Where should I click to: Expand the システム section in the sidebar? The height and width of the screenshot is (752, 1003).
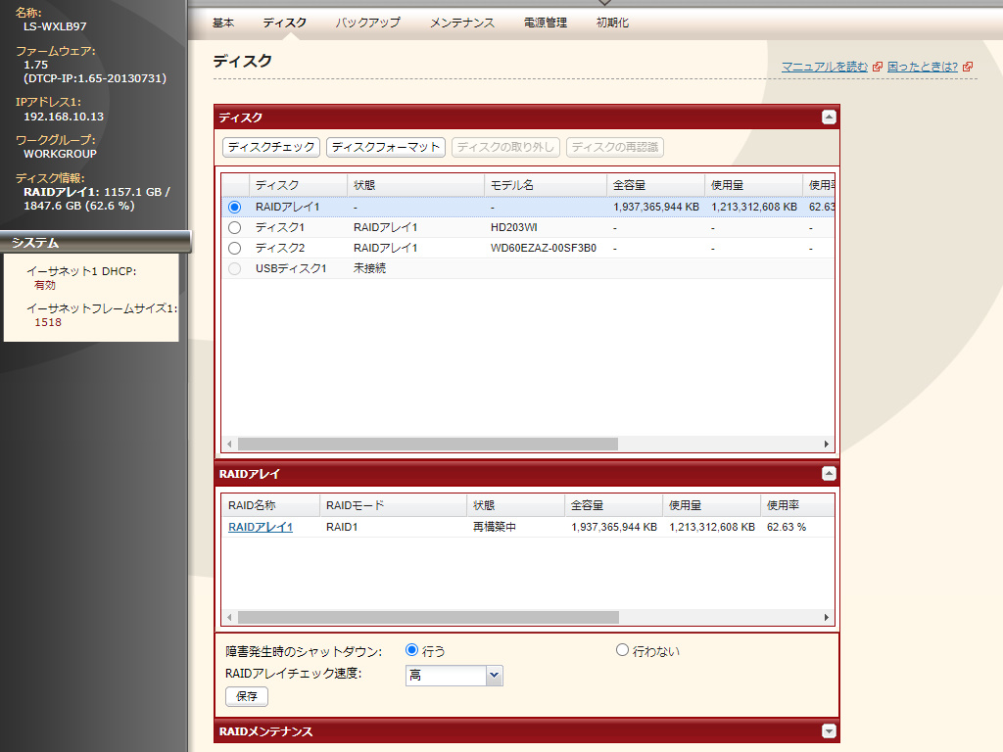94,243
